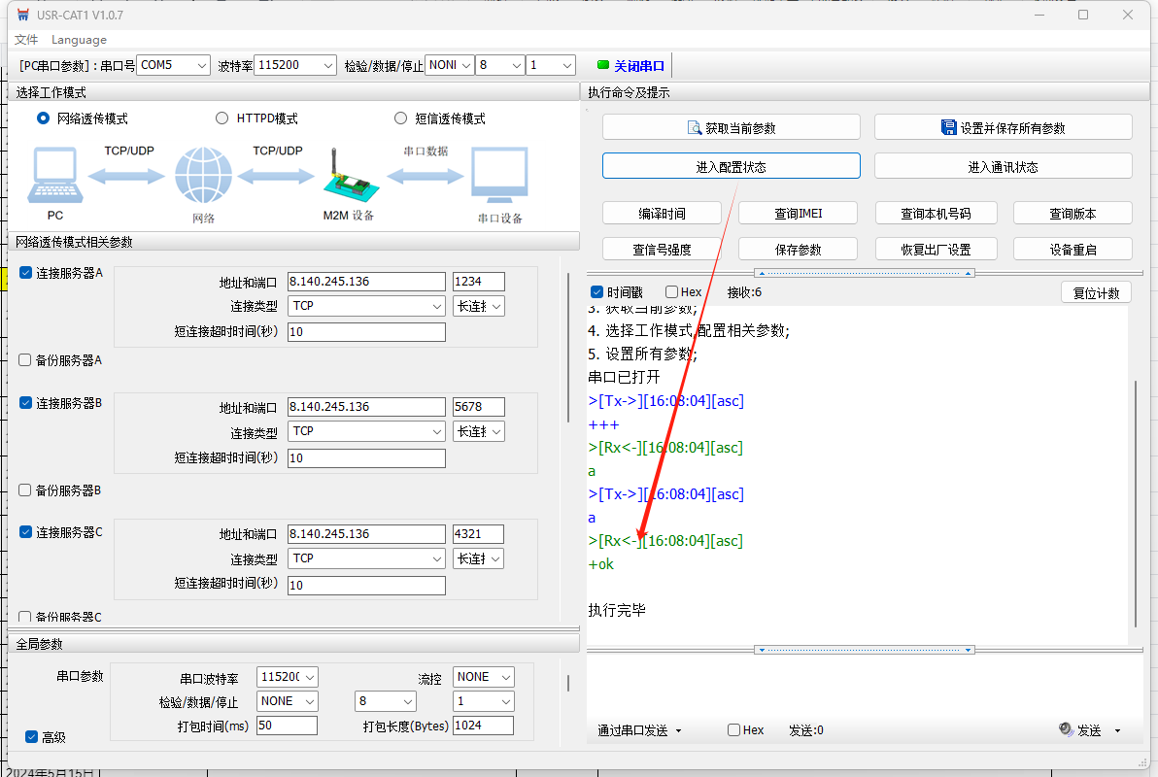This screenshot has height=777, width=1158.
Task: Click the 设备重启 button
Action: click(x=1073, y=250)
